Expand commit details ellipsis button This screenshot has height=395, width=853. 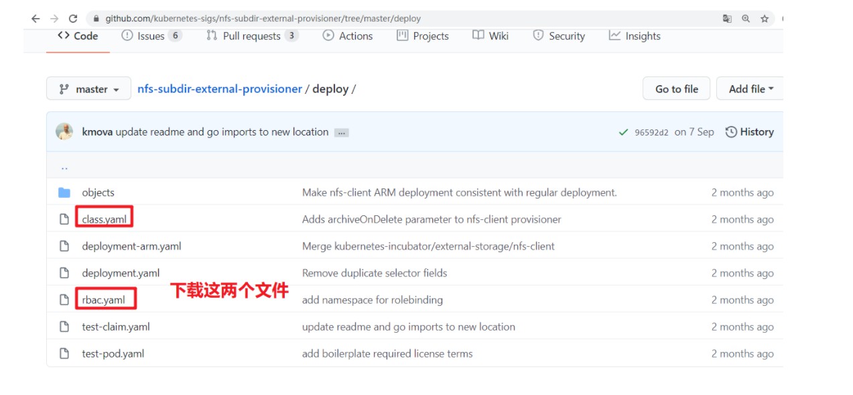coord(342,133)
